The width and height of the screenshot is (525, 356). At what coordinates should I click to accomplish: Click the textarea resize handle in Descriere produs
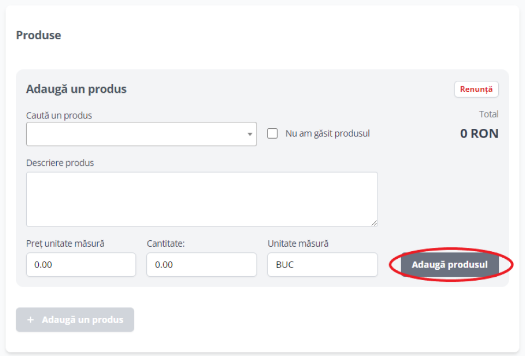tap(374, 223)
